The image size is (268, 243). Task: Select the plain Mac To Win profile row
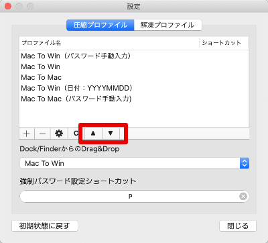point(134,66)
